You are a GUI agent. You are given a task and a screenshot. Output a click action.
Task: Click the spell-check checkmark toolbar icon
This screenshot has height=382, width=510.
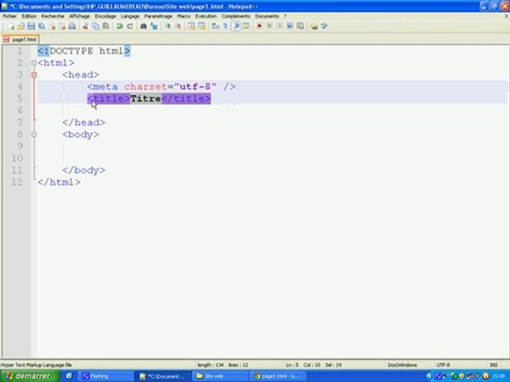[324, 27]
